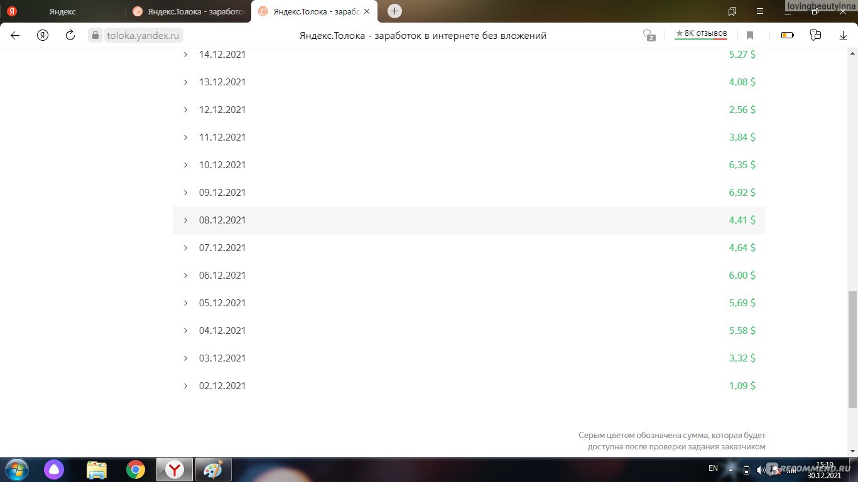Screen dimensions: 858x482
Task: Expand the 10.12.2021 earnings row
Action: (x=469, y=165)
